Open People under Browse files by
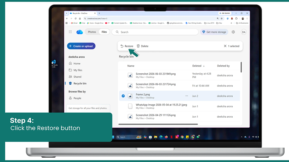289x162 pixels. [75, 98]
